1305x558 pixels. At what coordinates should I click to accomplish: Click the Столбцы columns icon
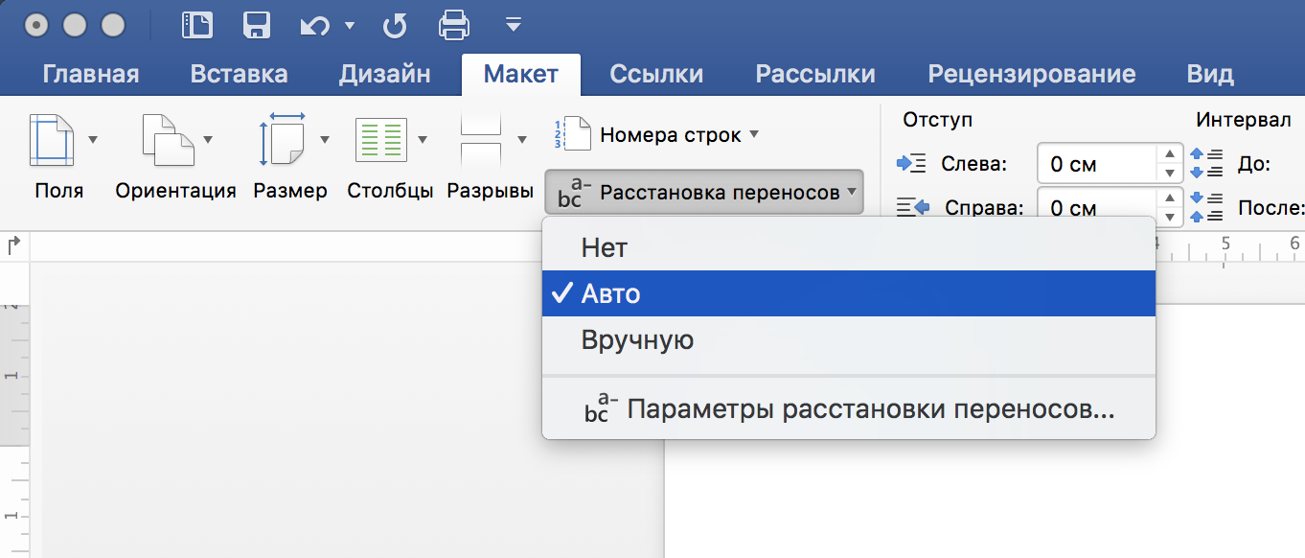pyautogui.click(x=381, y=140)
